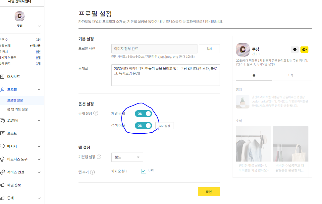
Task: Collapse the 프로필 menu chevron
Action: (39, 90)
